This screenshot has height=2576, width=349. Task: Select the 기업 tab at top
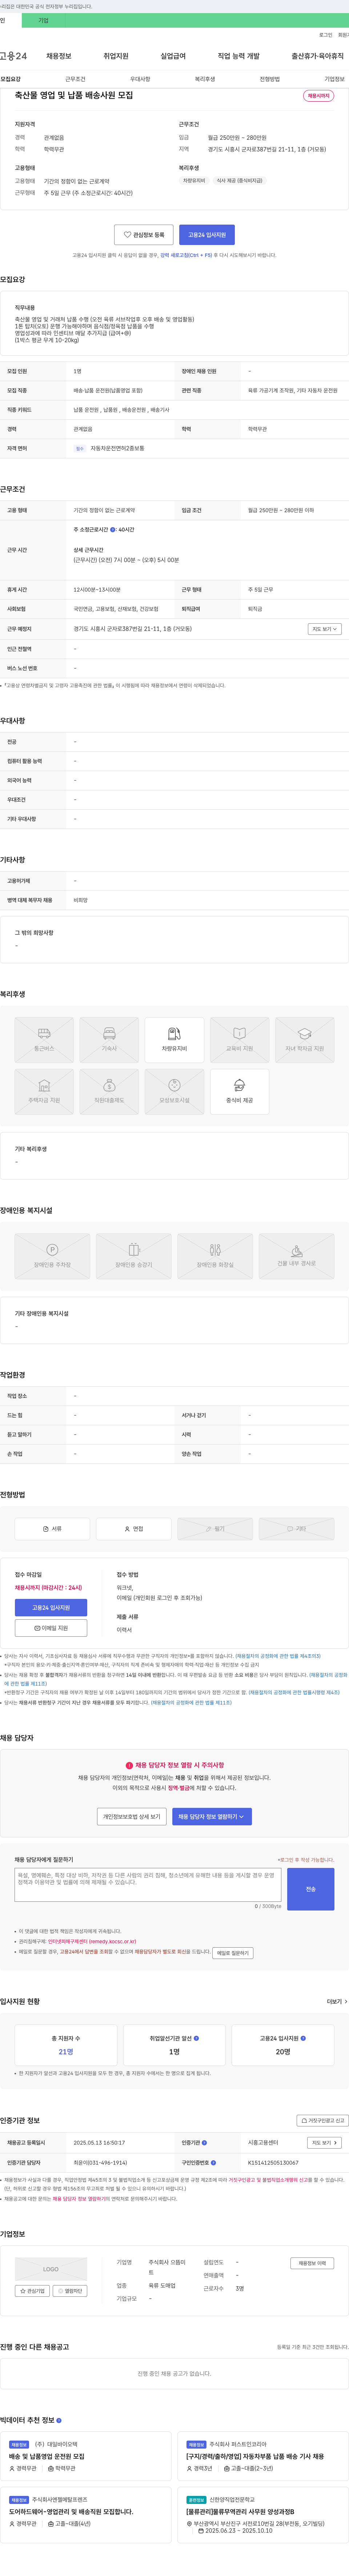point(43,20)
